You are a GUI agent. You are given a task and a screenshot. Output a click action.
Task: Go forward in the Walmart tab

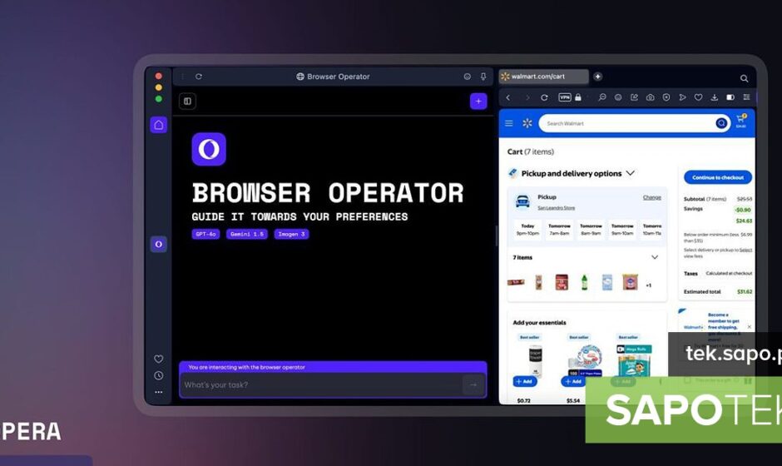(x=527, y=98)
